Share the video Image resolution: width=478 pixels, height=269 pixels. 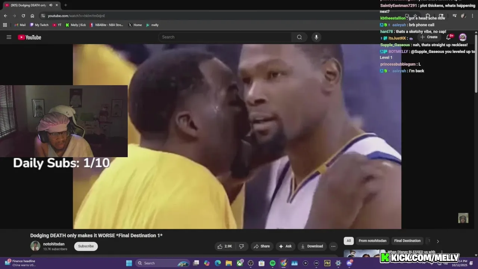(x=261, y=246)
